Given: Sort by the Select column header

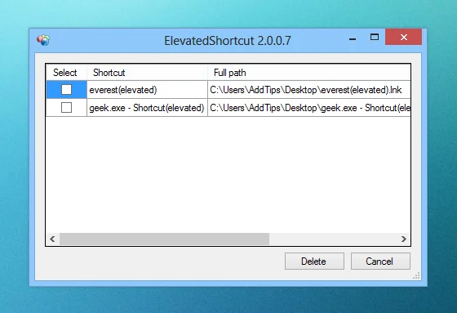Looking at the screenshot, I should pos(66,73).
